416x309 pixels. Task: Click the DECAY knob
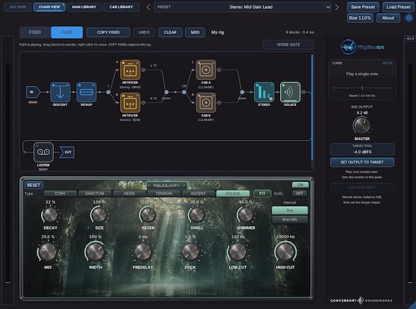tap(50, 215)
